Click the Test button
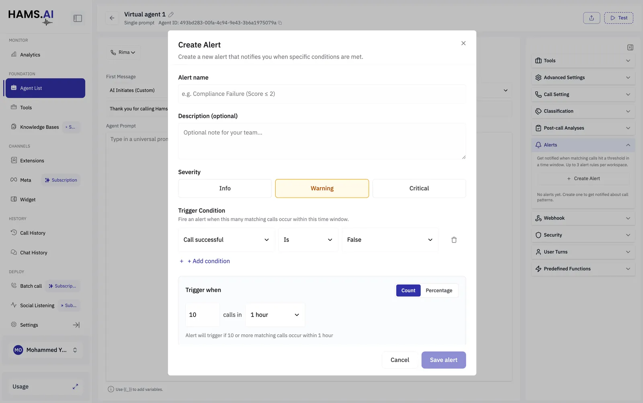Image resolution: width=643 pixels, height=403 pixels. [619, 18]
